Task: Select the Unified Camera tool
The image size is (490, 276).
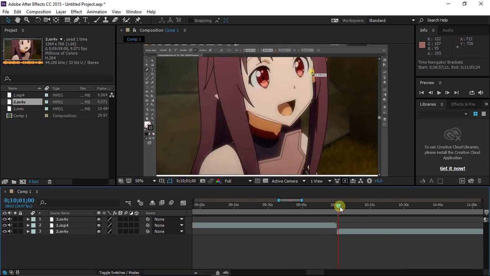Action: [47, 20]
